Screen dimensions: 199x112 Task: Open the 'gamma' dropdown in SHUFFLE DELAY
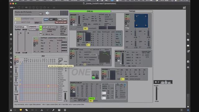click(x=106, y=86)
